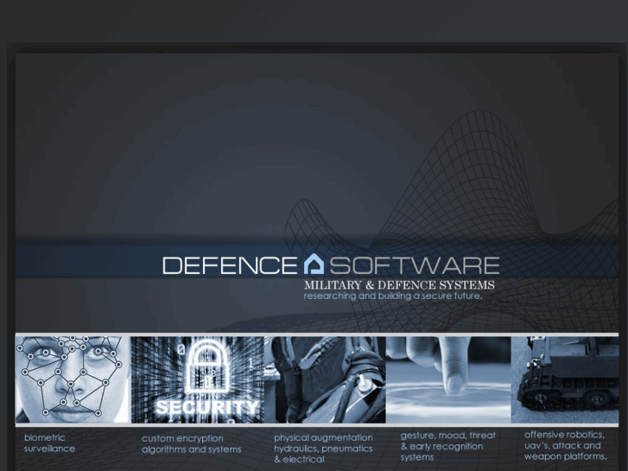Click the house logo between Defence and Software
The height and width of the screenshot is (471, 628).
click(x=314, y=264)
